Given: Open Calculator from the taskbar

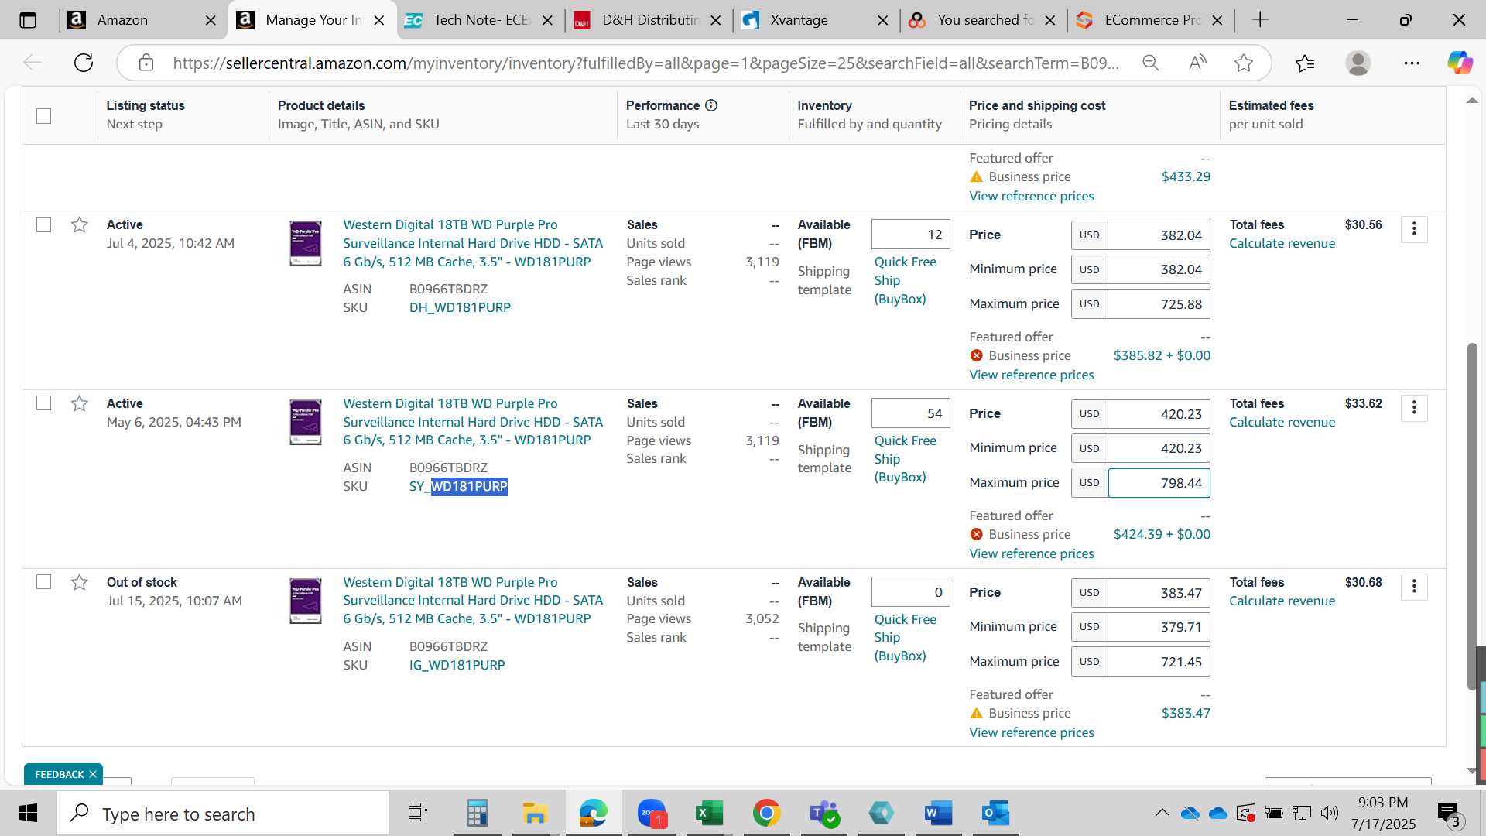Looking at the screenshot, I should [478, 814].
